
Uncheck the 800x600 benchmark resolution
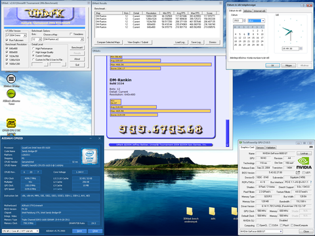pos(7,52)
